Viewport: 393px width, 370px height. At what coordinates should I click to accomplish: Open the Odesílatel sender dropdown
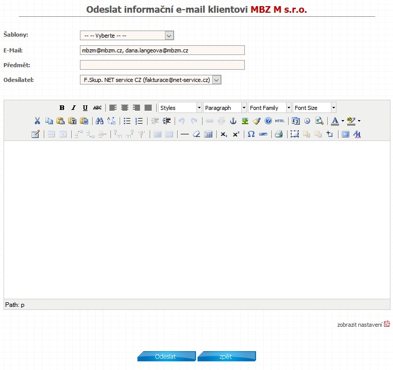pos(150,80)
